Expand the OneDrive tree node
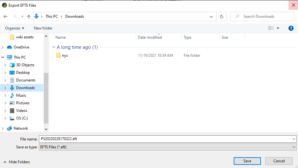This screenshot has width=298, height=168. [3, 47]
